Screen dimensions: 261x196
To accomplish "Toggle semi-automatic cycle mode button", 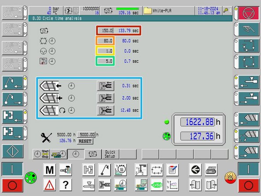I will click(249, 45).
